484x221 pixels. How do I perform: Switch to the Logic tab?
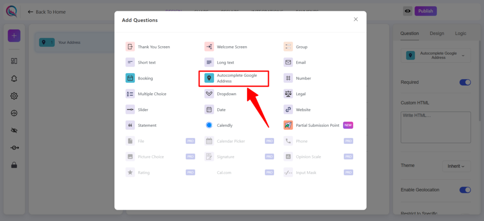point(460,33)
